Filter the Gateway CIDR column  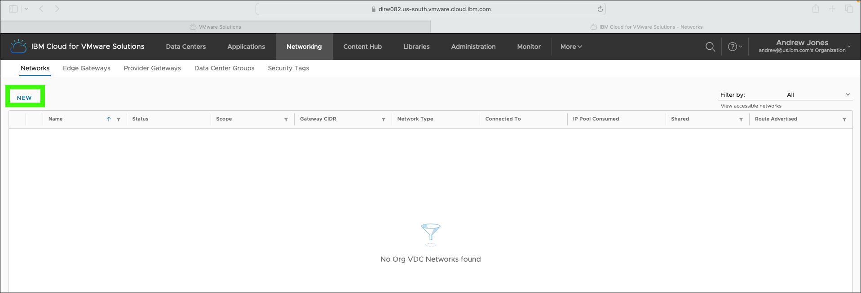pyautogui.click(x=384, y=119)
